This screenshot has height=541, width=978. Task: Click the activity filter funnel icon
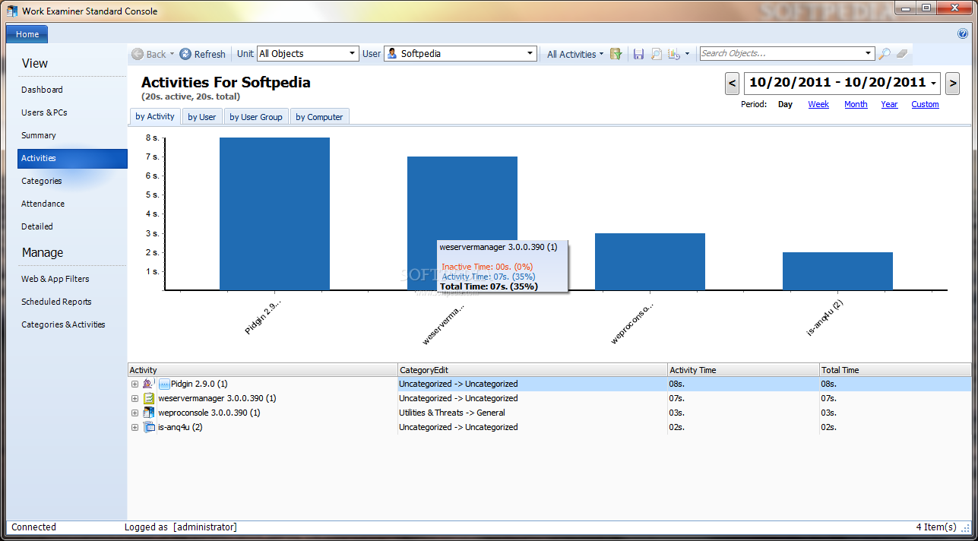coord(616,54)
